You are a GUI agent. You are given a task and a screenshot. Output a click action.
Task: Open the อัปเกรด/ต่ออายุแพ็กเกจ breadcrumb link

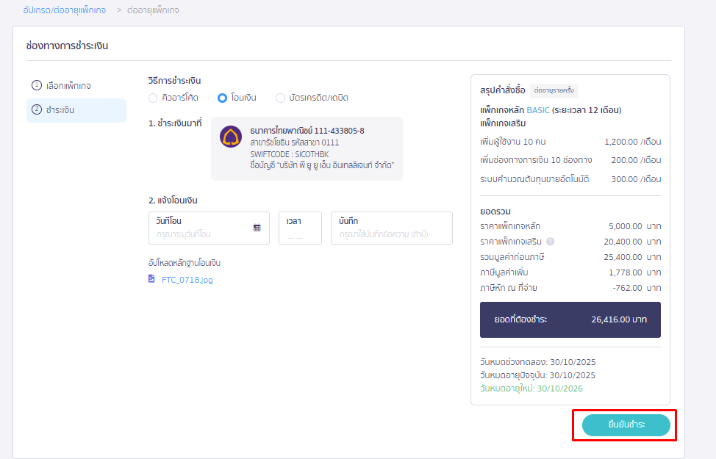point(65,10)
